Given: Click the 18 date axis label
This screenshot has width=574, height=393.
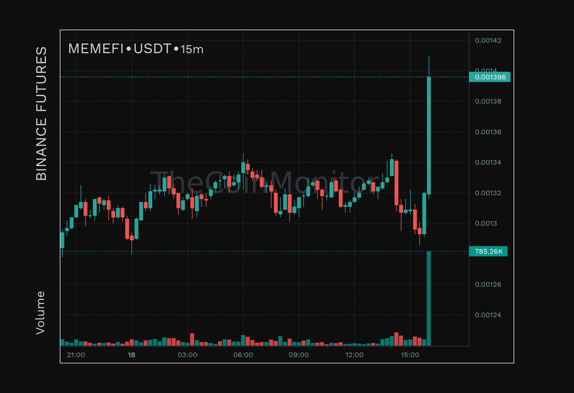Looking at the screenshot, I should [132, 355].
